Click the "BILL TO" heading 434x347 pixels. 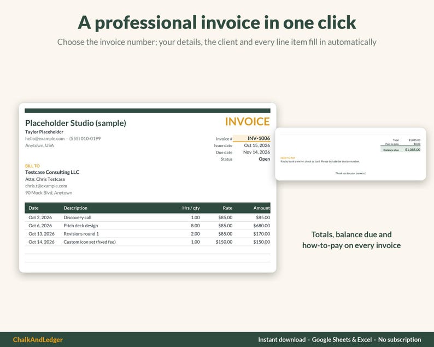(32, 166)
